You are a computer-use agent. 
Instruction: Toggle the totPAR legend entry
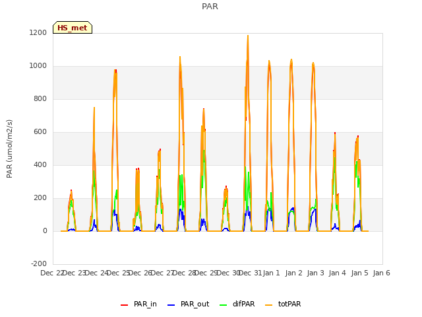[283, 304]
